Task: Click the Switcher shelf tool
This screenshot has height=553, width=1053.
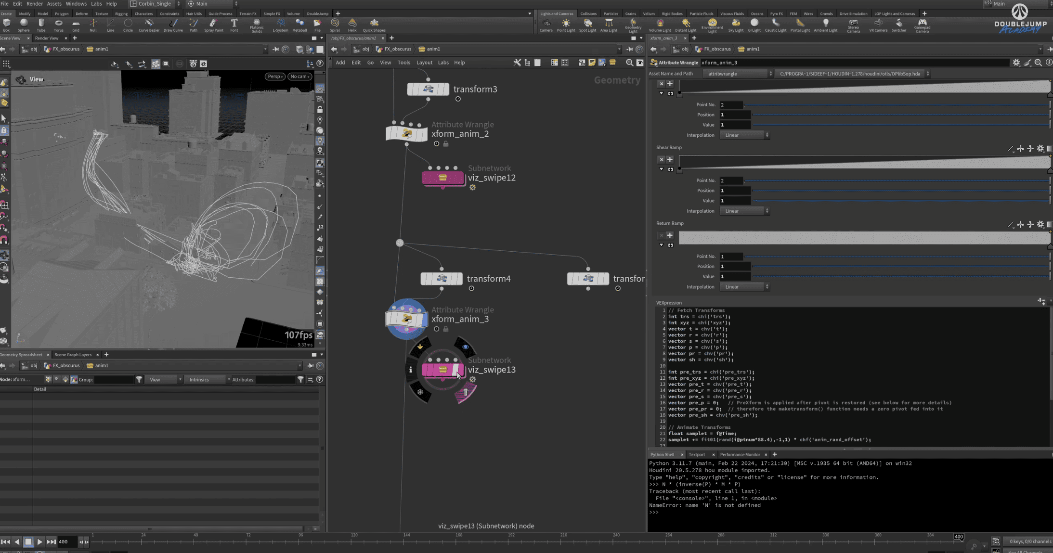Action: click(898, 25)
